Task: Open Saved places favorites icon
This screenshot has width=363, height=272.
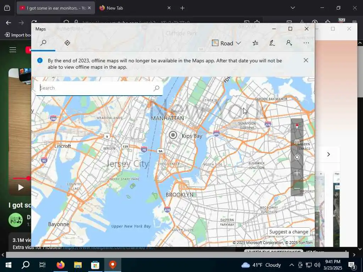Action: pyautogui.click(x=255, y=43)
